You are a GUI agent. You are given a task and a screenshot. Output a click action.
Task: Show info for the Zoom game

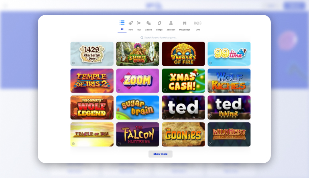click(119, 90)
